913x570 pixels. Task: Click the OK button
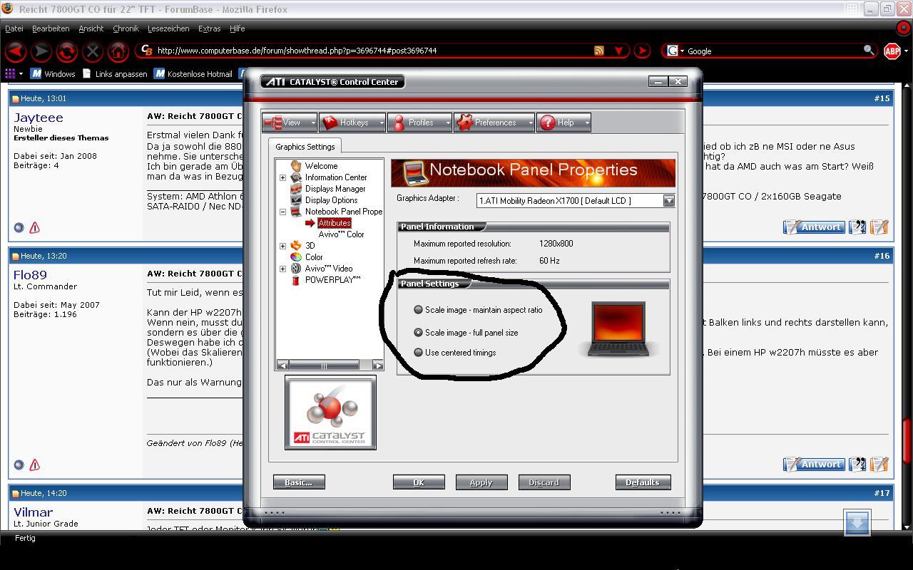click(x=419, y=482)
